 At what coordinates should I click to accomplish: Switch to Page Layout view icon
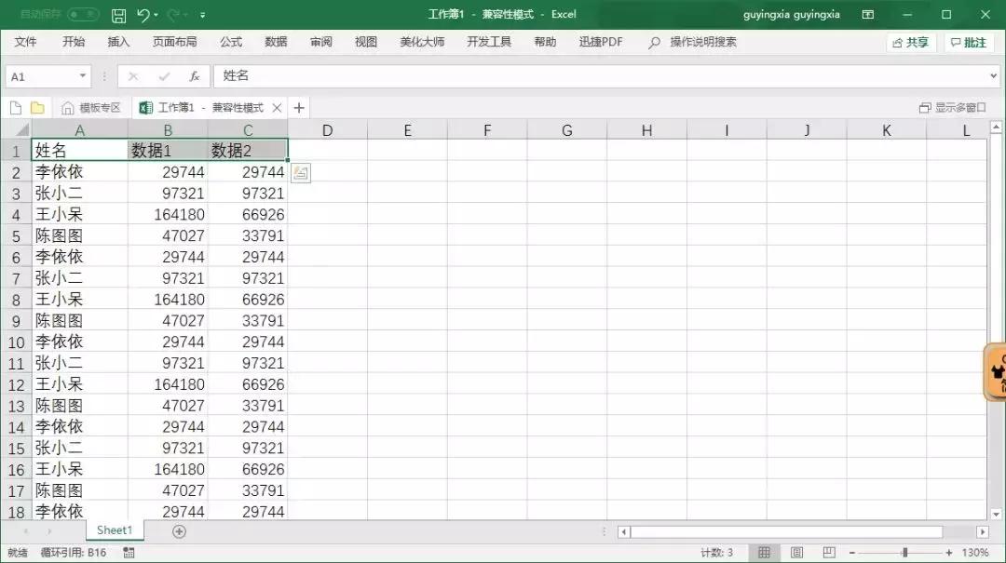[796, 552]
